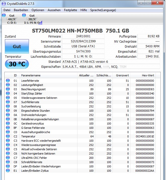The width and height of the screenshot is (168, 180).
Task: Click status orb of Lesefehlerrate row
Action: pyautogui.click(x=8, y=80)
